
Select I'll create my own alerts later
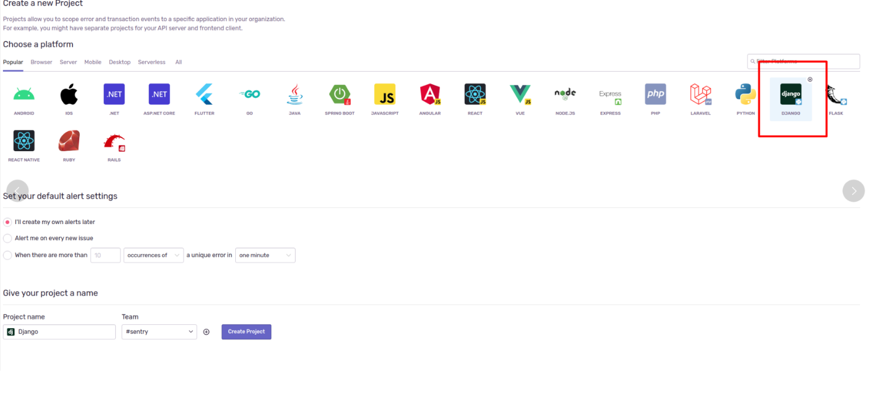[x=7, y=222]
